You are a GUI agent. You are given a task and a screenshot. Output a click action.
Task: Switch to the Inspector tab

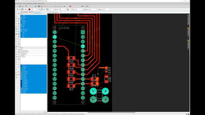tap(31, 12)
